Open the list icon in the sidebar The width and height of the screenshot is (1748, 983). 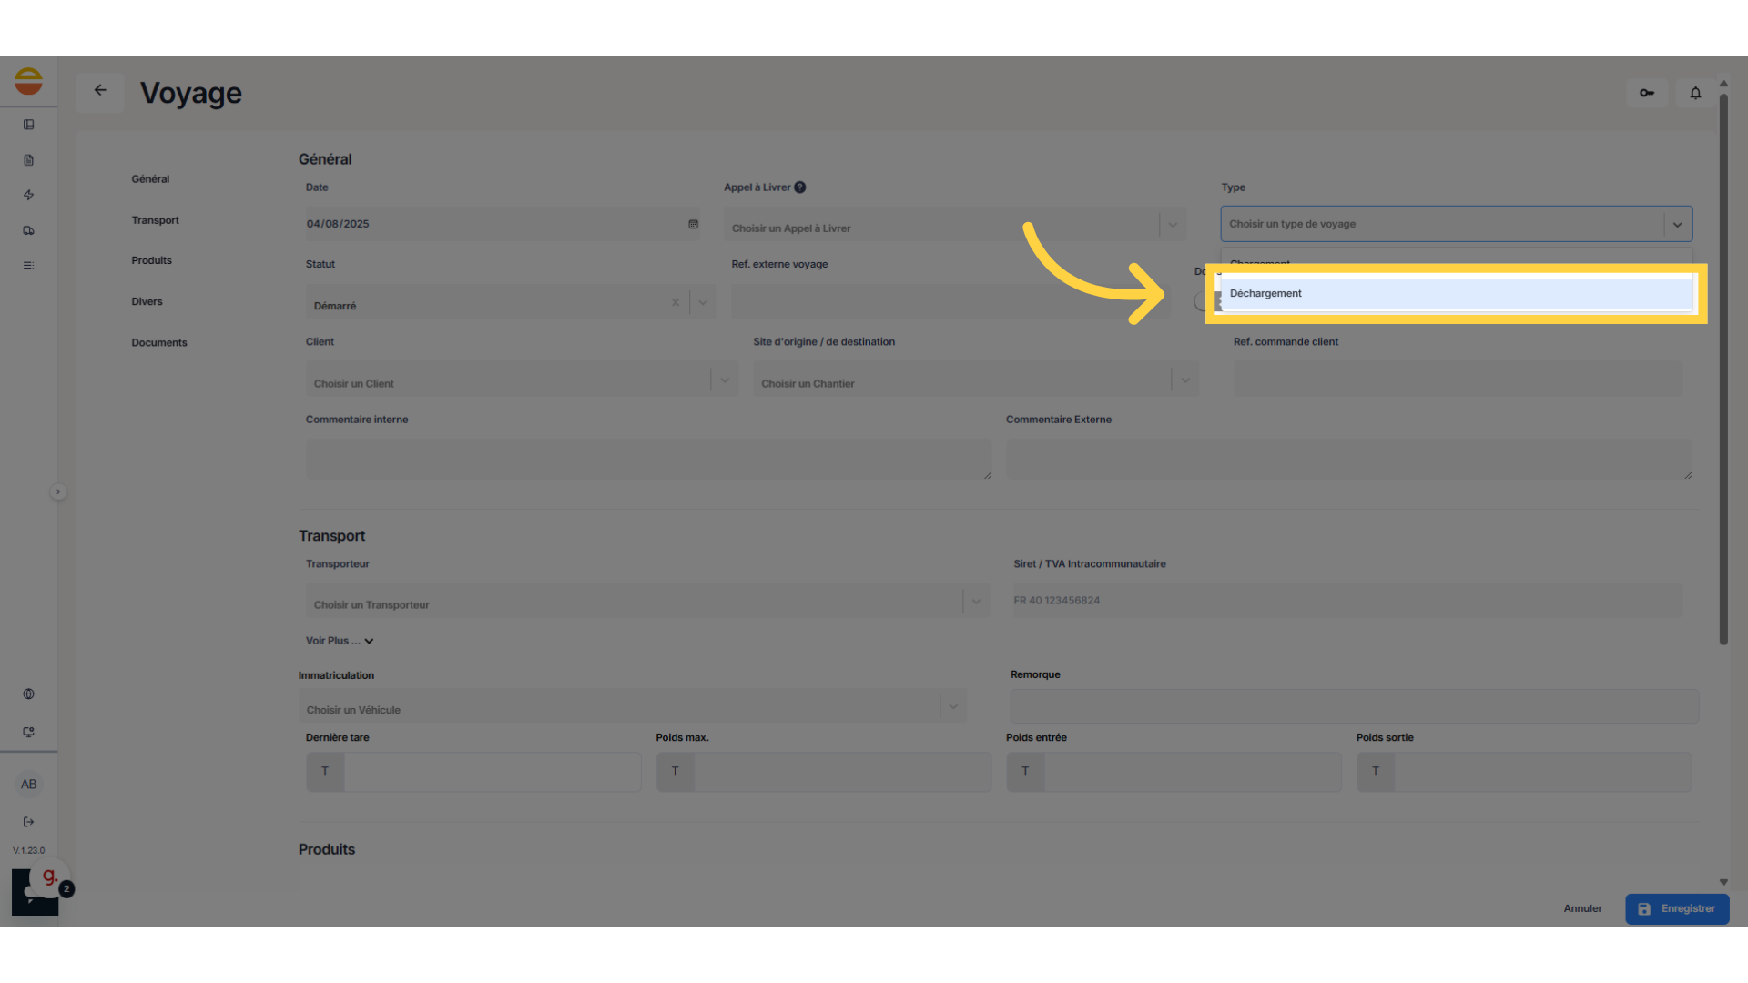click(28, 265)
